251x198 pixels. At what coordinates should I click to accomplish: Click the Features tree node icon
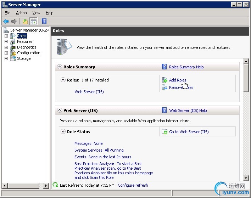point(13,41)
